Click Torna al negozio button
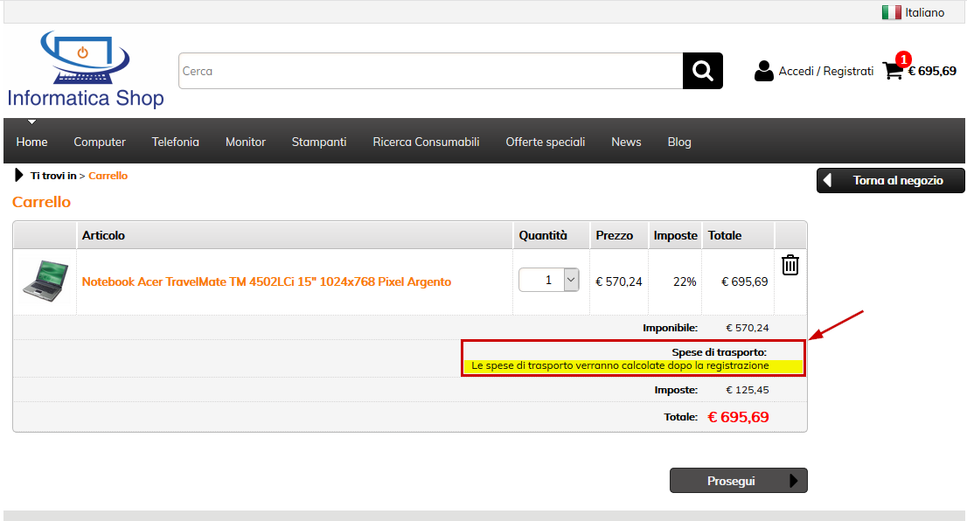The height and width of the screenshot is (521, 967). pos(891,181)
